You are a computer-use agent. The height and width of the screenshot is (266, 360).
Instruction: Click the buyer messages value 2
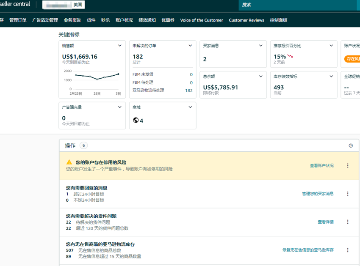coord(205,59)
